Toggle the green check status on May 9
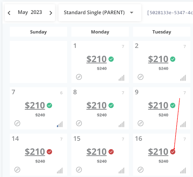The height and width of the screenshot is (177, 193). coord(173,106)
